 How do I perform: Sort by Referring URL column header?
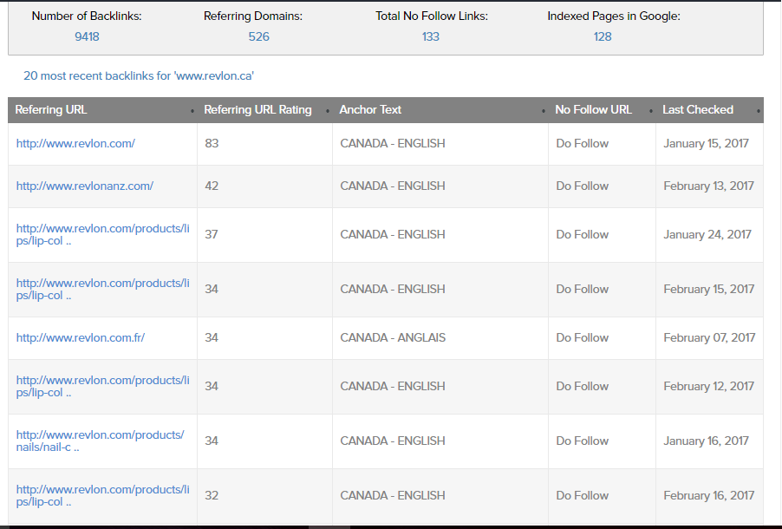51,110
